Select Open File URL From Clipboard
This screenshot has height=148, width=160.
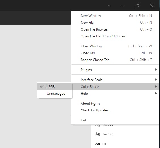tap(115, 36)
